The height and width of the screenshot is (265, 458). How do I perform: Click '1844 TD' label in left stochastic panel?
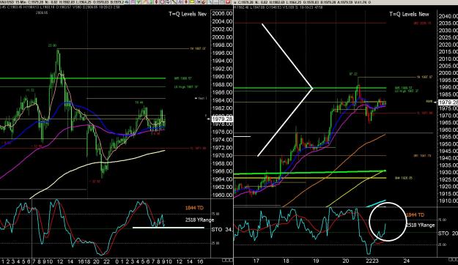(194, 208)
